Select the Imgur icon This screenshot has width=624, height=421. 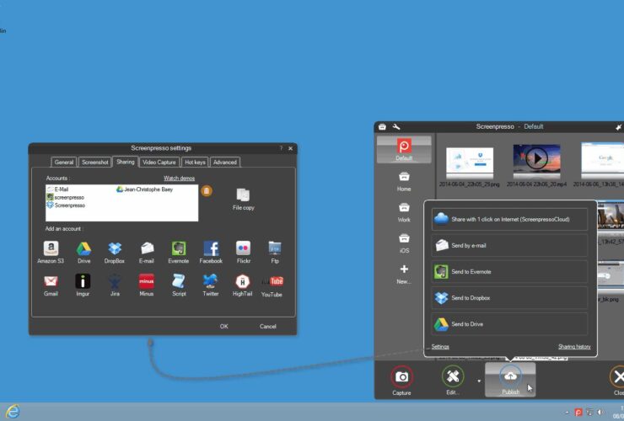pyautogui.click(x=83, y=282)
